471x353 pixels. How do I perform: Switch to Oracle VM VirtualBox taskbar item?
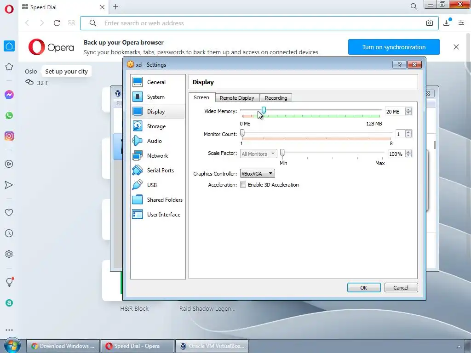pyautogui.click(x=212, y=346)
